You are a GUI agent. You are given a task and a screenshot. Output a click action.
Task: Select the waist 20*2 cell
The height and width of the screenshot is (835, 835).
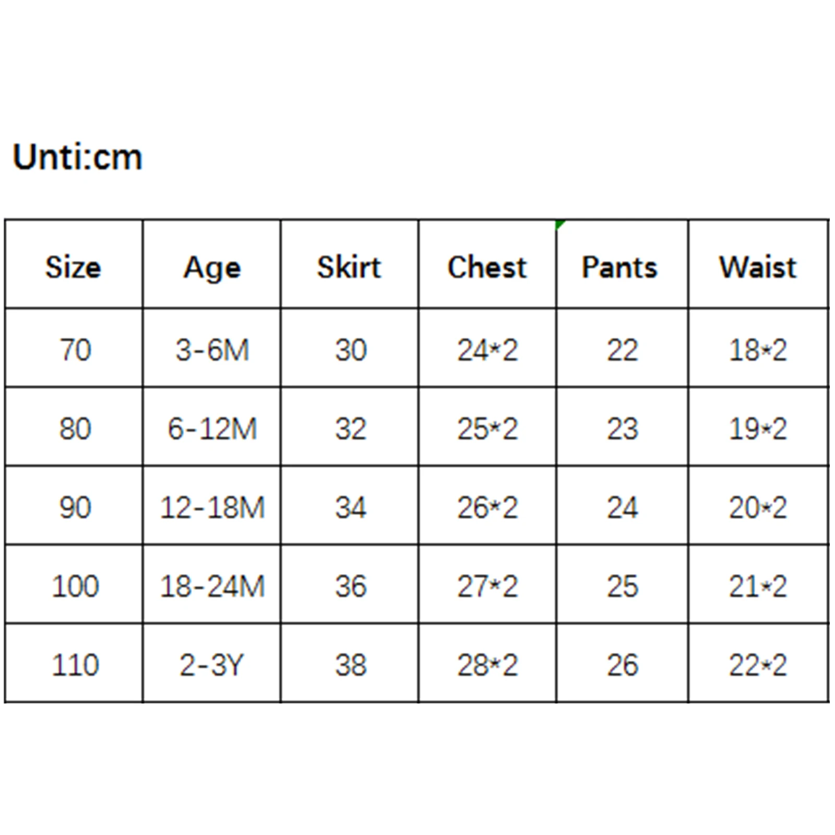tap(758, 507)
